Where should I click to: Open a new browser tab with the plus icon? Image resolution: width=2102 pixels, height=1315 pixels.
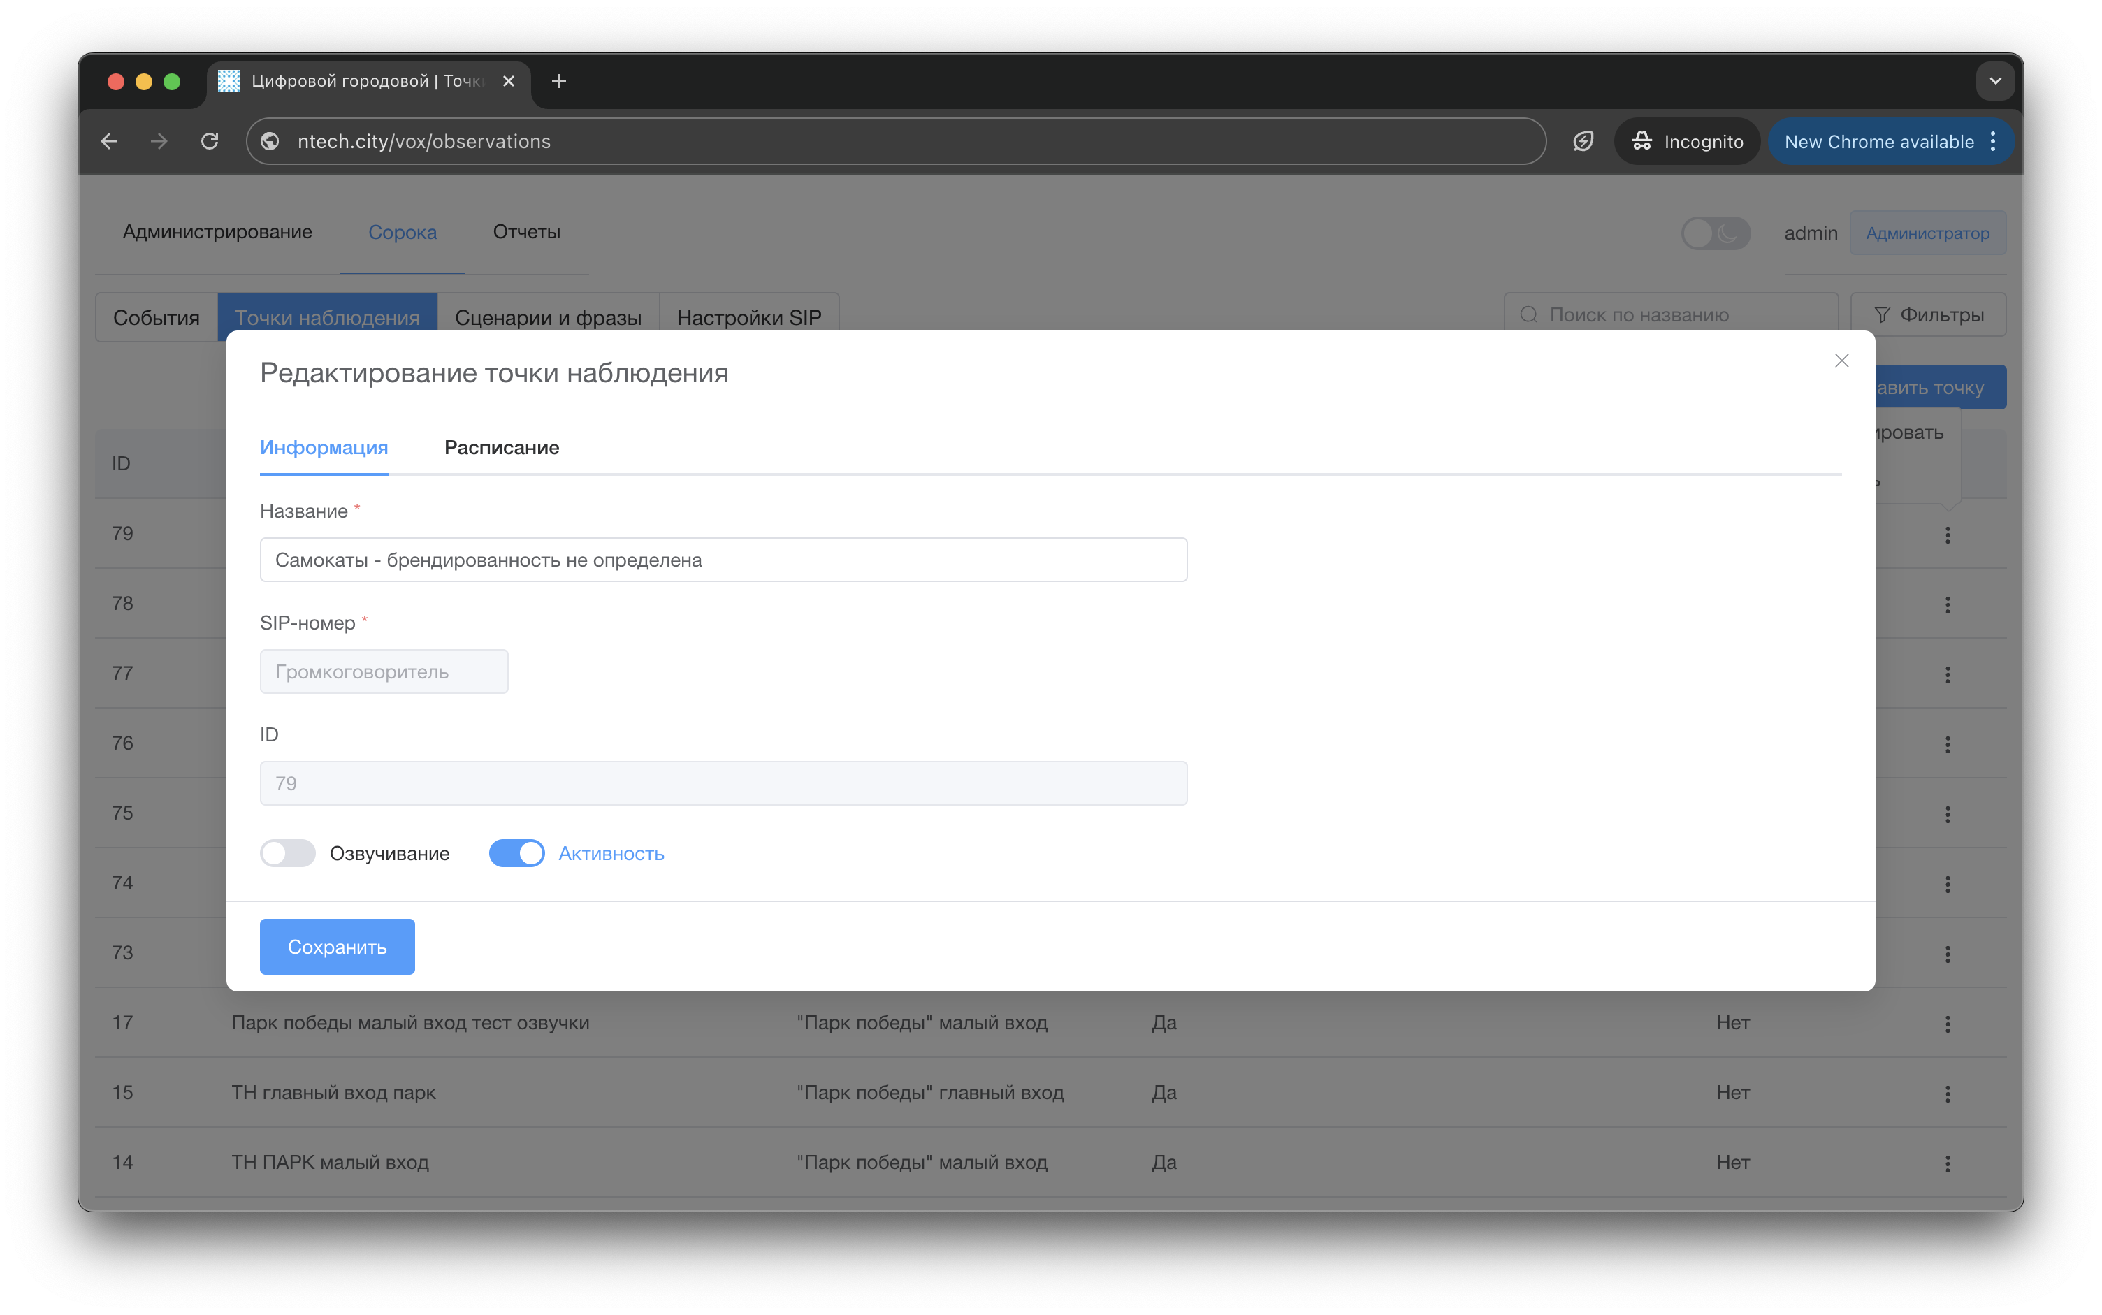(x=559, y=81)
